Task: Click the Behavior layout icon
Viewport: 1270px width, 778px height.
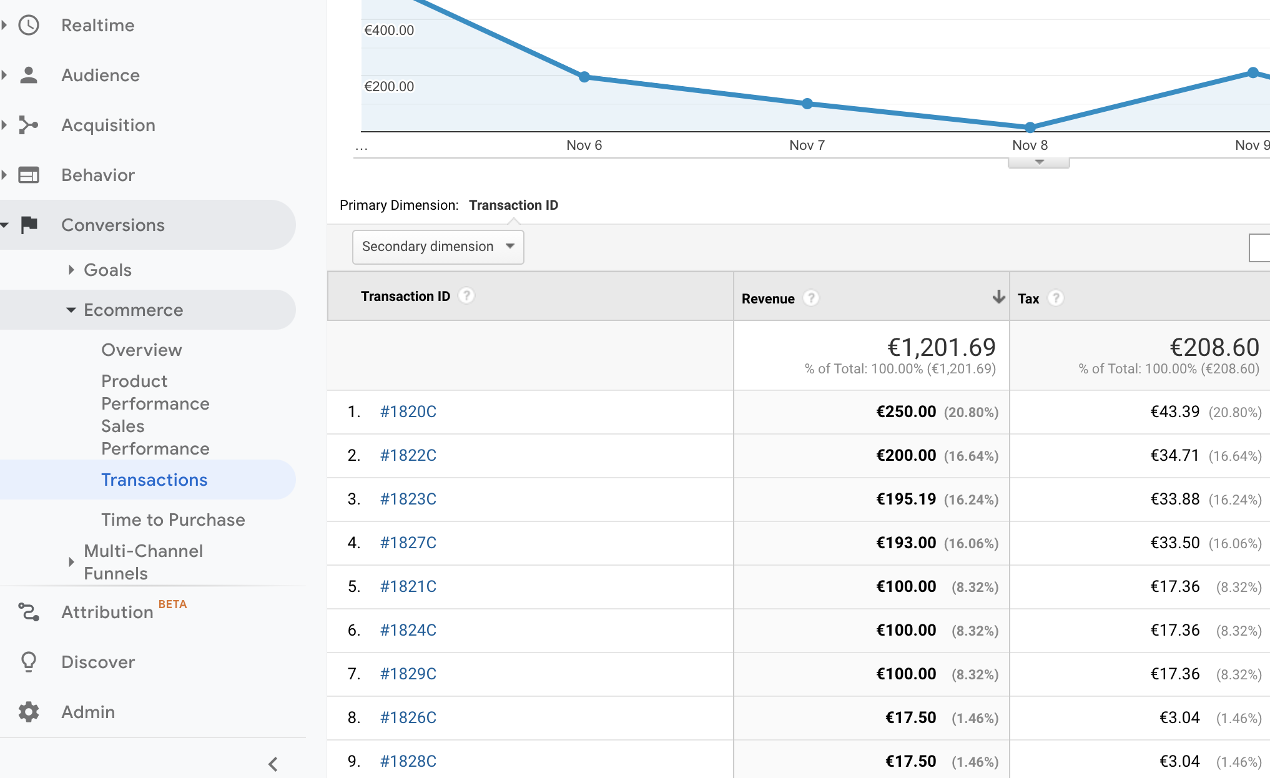Action: (29, 175)
